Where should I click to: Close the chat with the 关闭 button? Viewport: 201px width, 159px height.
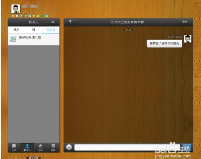(185, 22)
